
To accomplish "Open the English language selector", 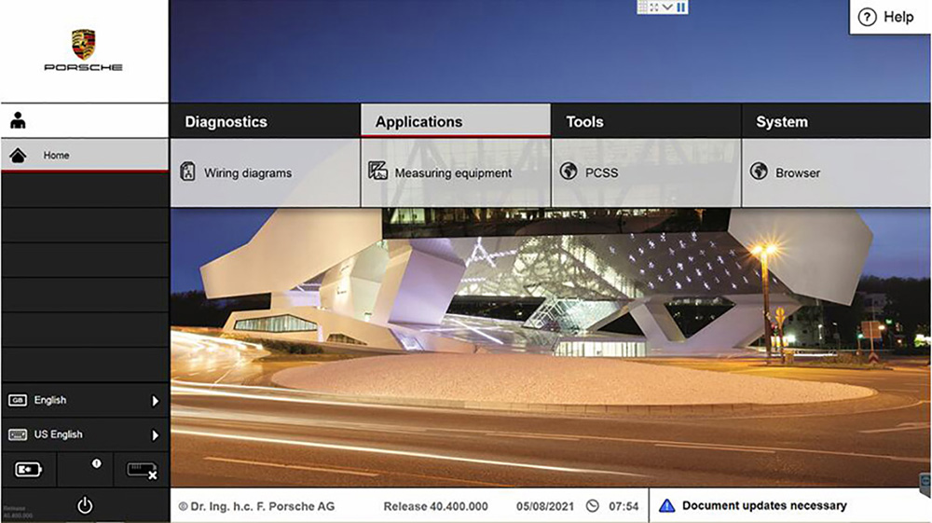I will click(x=85, y=401).
